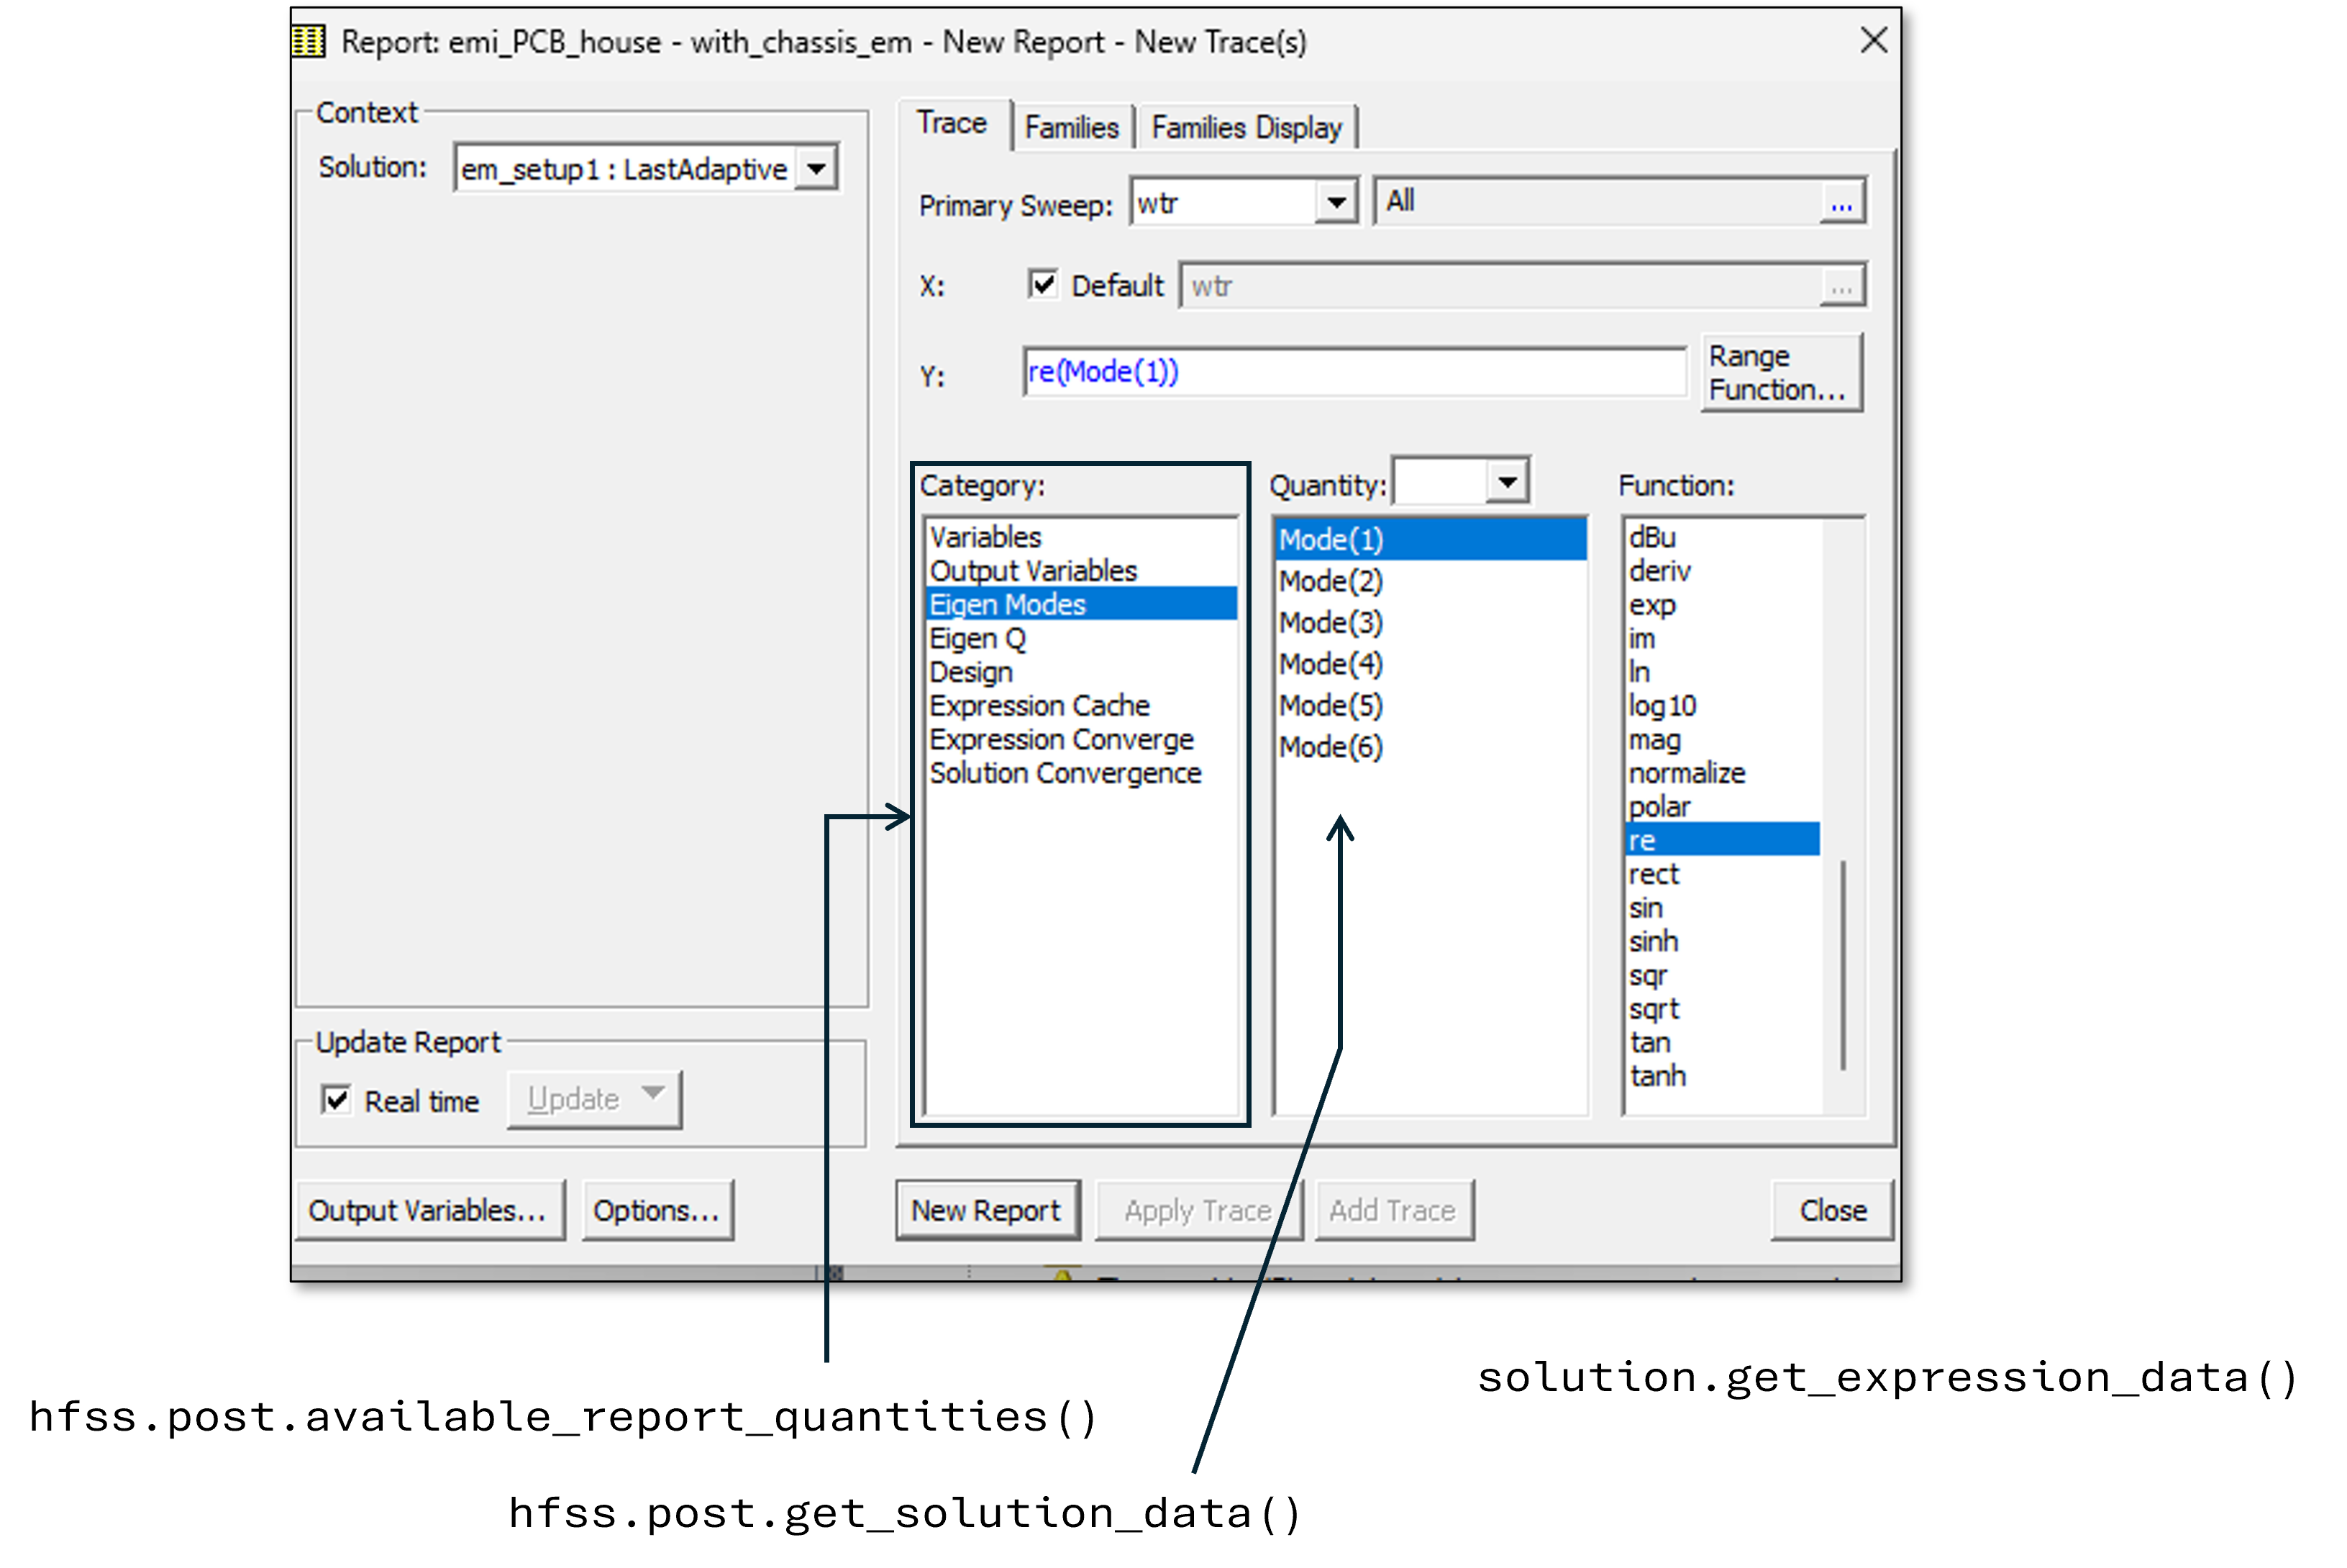Switch to the Families tab
Image resolution: width=2347 pixels, height=1568 pixels.
tap(1071, 128)
